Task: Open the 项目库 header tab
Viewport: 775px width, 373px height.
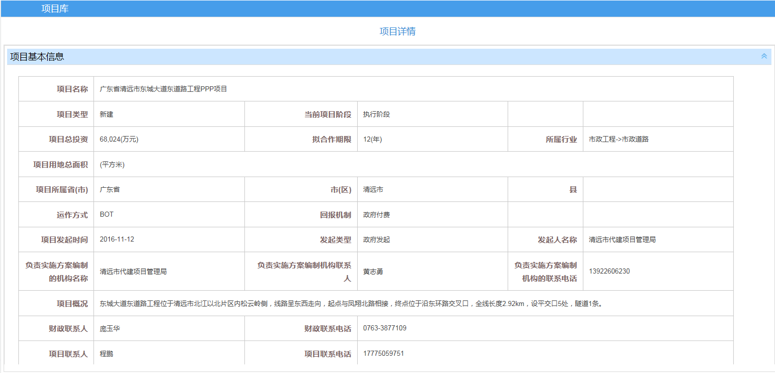Action: (55, 9)
